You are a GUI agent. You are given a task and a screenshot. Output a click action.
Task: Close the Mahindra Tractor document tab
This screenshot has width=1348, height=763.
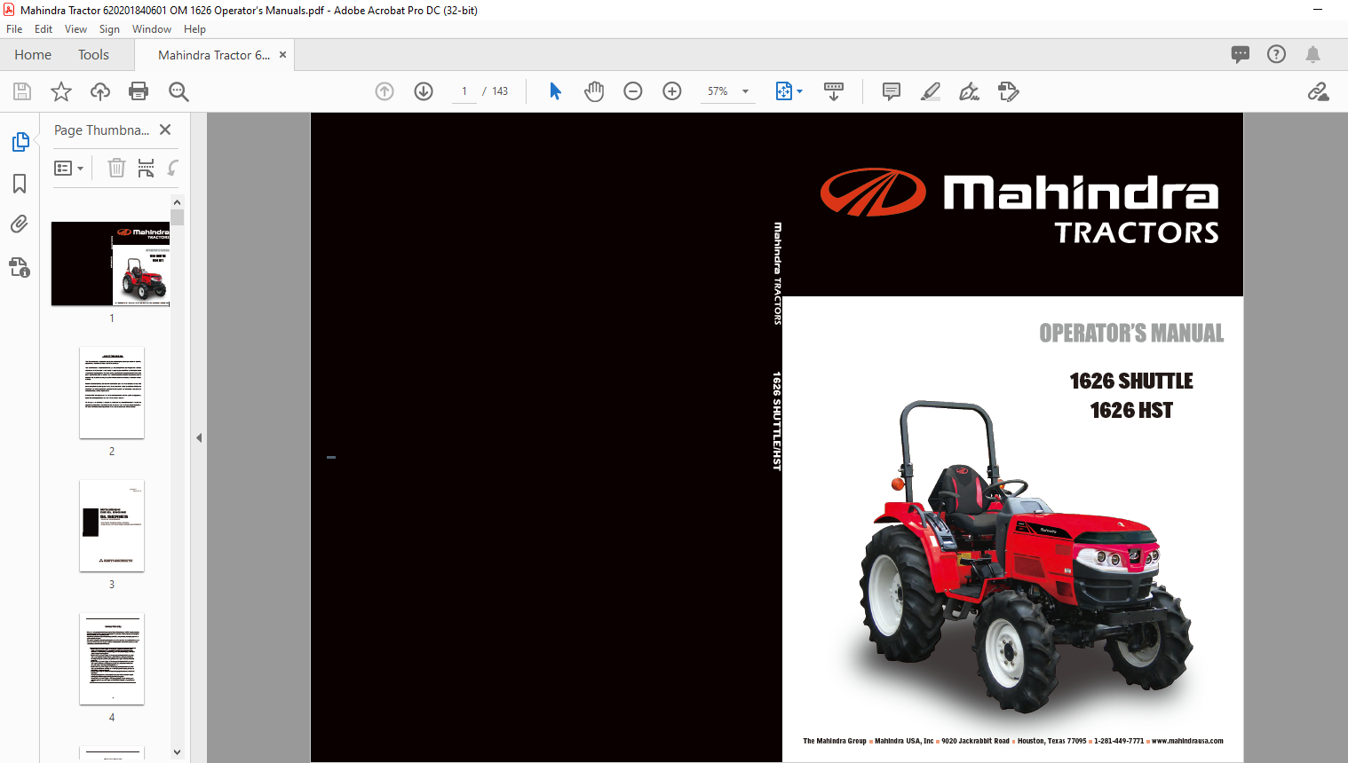(x=283, y=55)
